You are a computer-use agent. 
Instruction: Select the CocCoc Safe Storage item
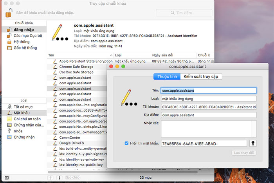tap(77, 72)
